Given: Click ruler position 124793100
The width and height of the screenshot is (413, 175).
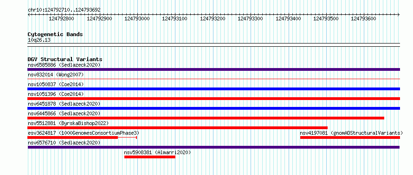Looking at the screenshot, I should point(174,19).
